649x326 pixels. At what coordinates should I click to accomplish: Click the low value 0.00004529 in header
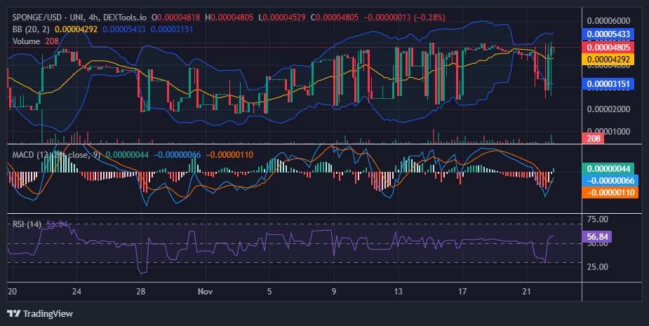point(284,18)
